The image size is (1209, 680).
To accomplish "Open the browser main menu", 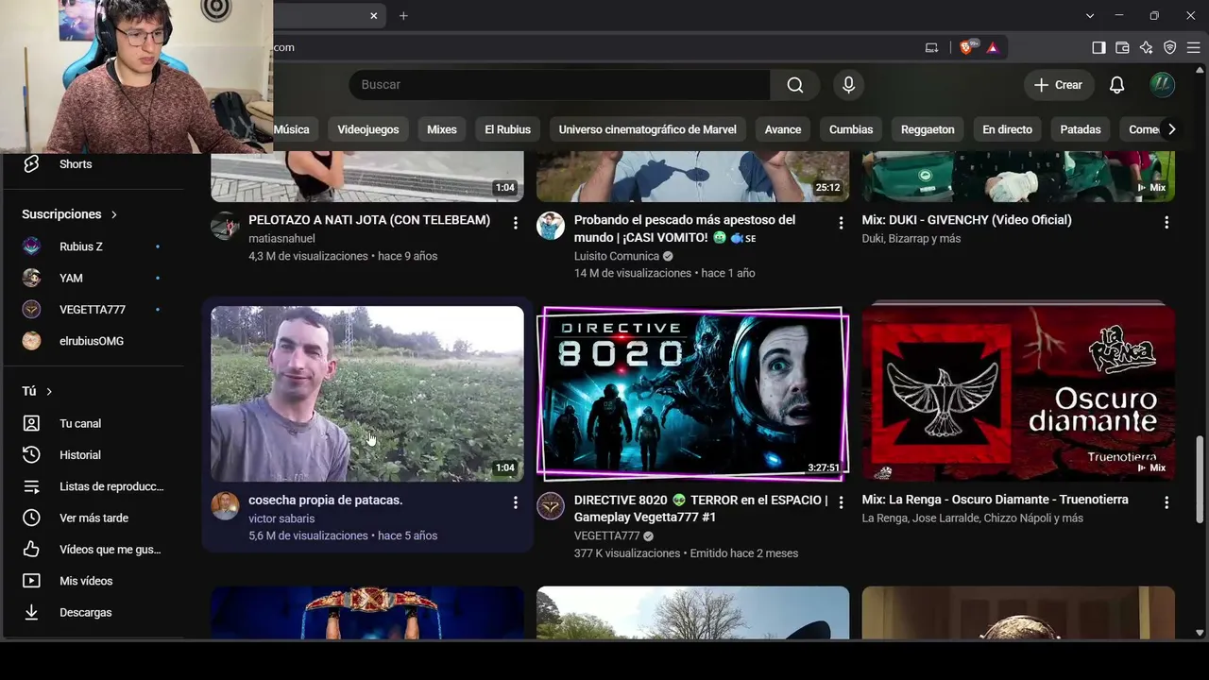I will tap(1193, 47).
